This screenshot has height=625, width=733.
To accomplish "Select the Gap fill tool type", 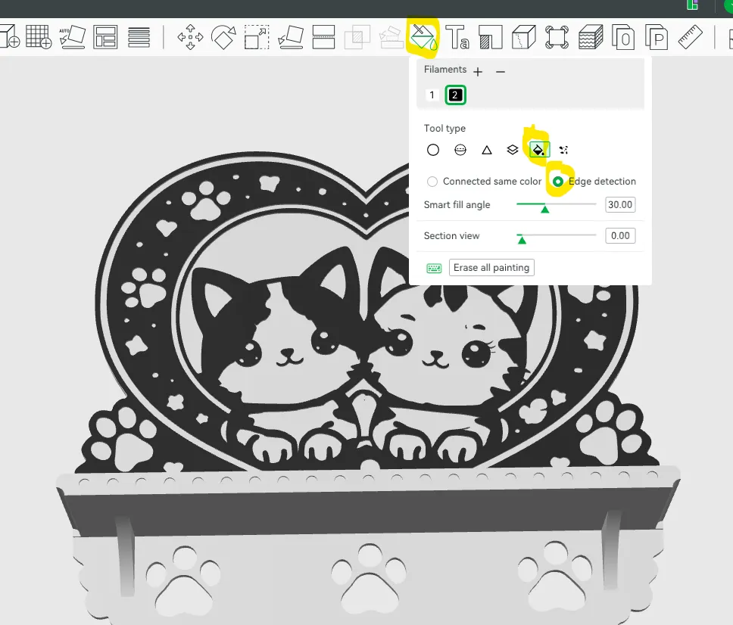I will 564,150.
